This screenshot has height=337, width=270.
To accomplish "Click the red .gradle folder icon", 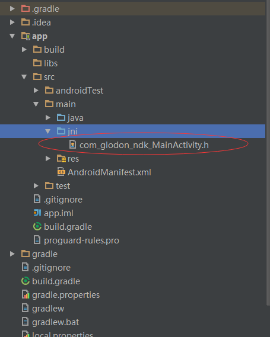I will 26,9.
